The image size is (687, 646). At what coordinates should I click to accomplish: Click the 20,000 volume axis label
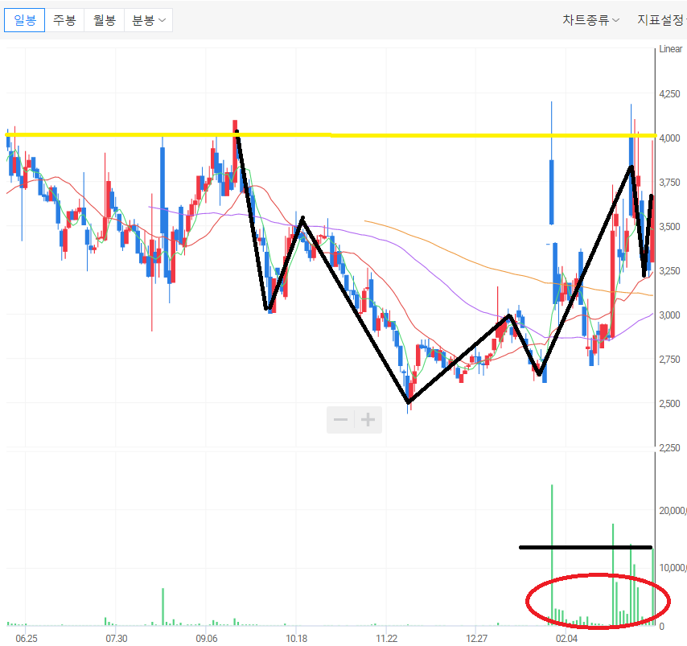[x=673, y=511]
